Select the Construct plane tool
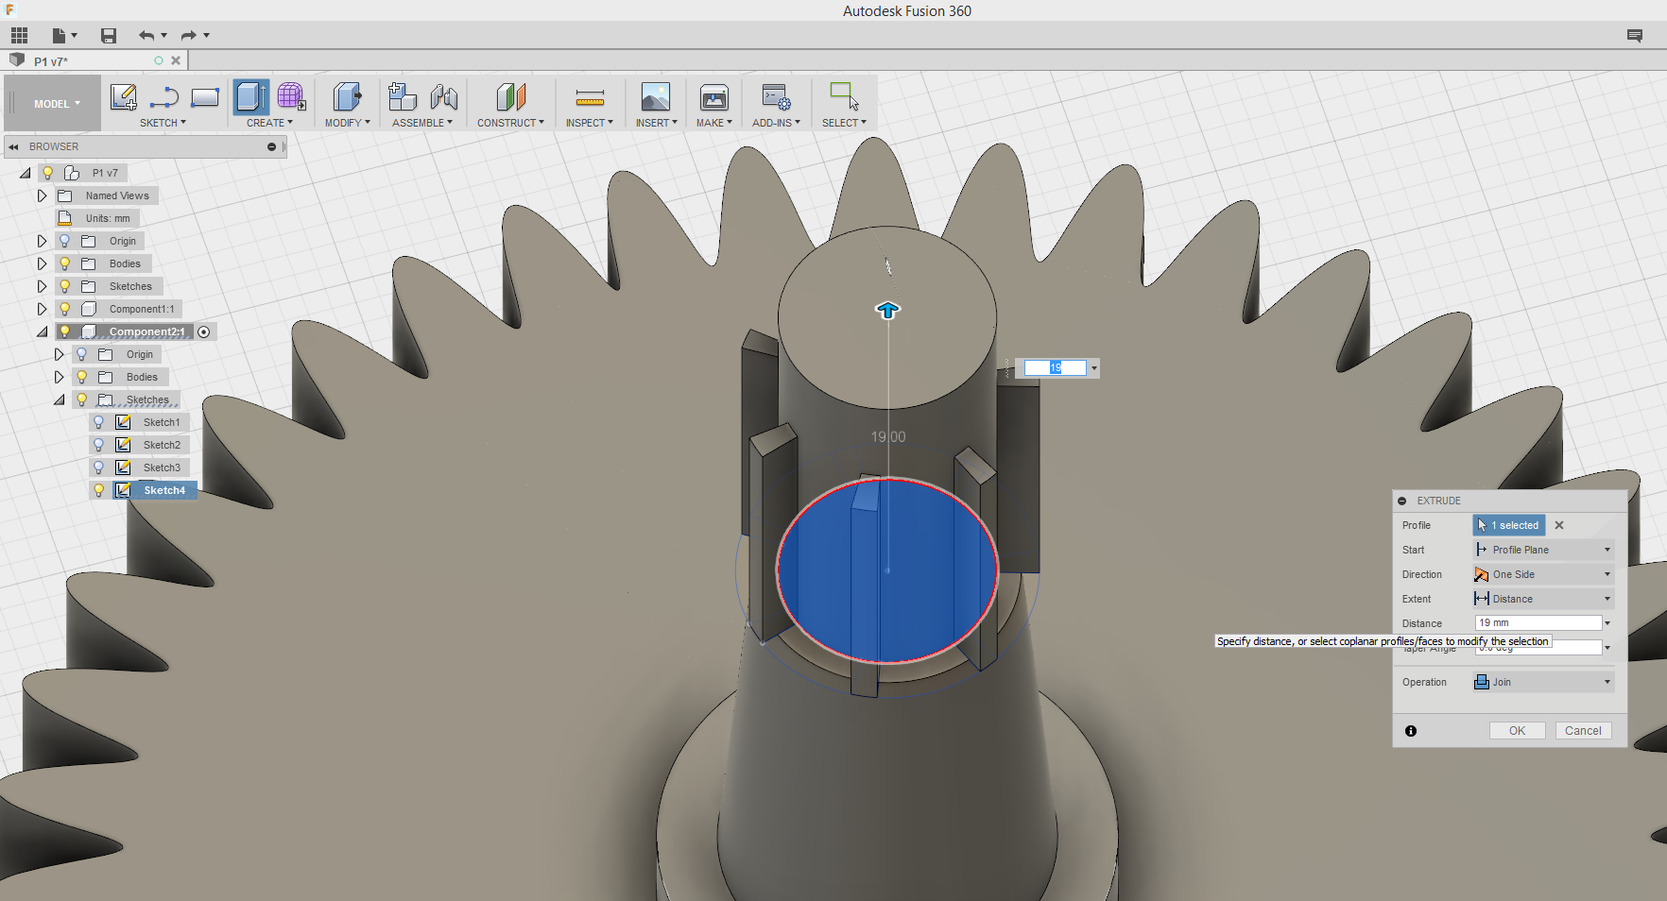1667x901 pixels. pyautogui.click(x=510, y=97)
